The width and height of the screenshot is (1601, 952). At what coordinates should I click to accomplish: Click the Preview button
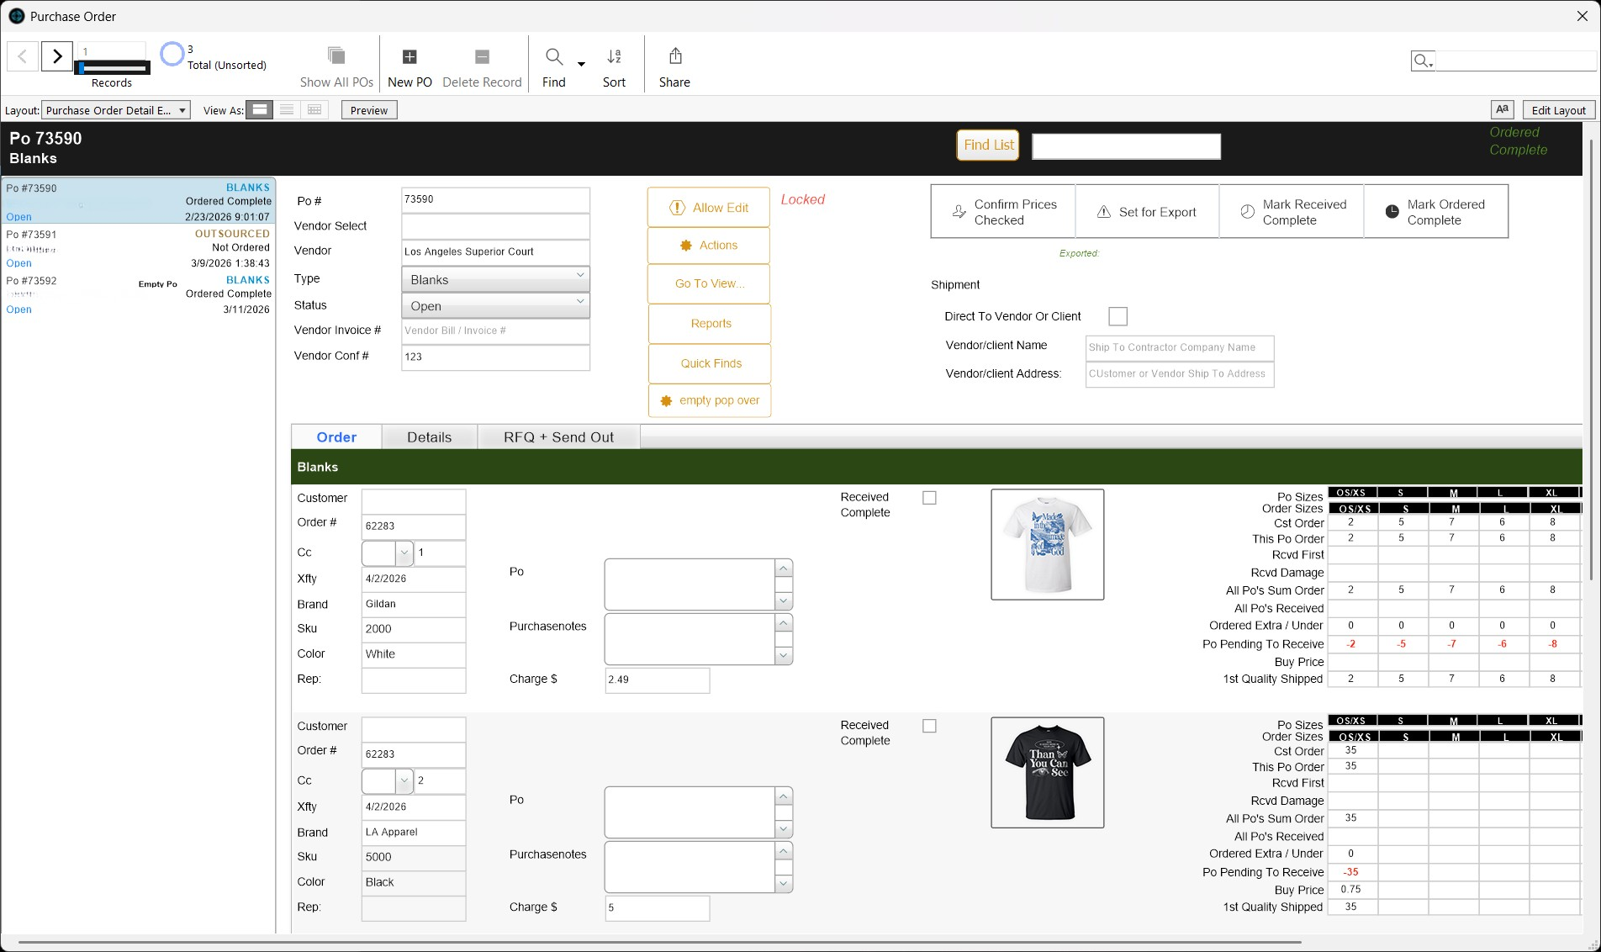tap(369, 110)
